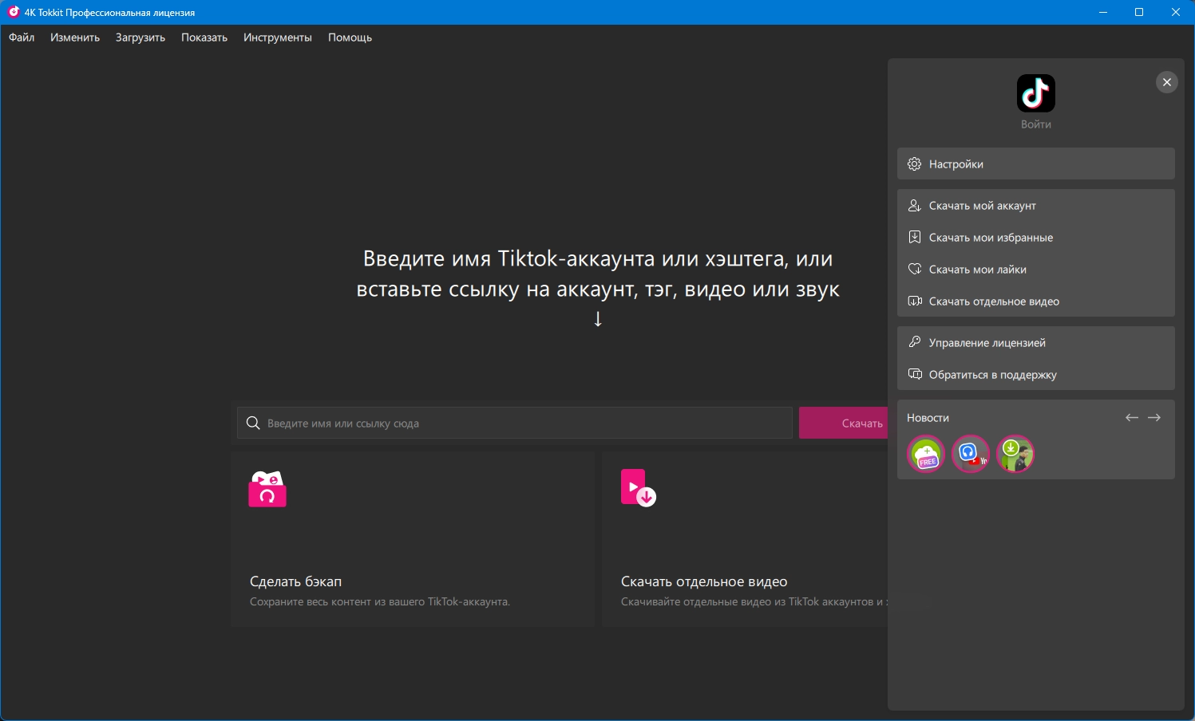The height and width of the screenshot is (721, 1195).
Task: Select Скачать мои лайки
Action: (1035, 269)
